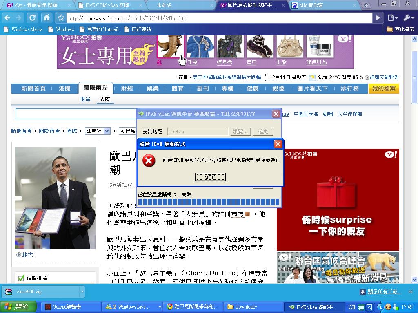The image size is (418, 313).
Task: Switch to Garena競舞臺 taskbar item
Action: pos(71,307)
